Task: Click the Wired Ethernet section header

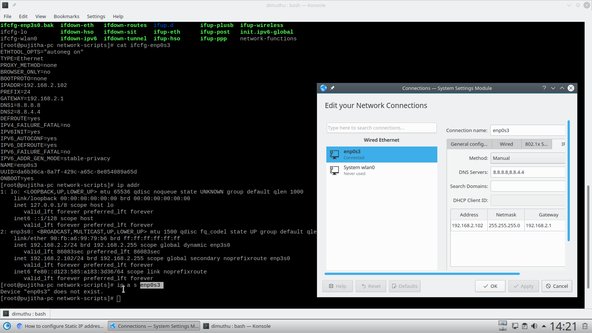Action: tap(381, 140)
